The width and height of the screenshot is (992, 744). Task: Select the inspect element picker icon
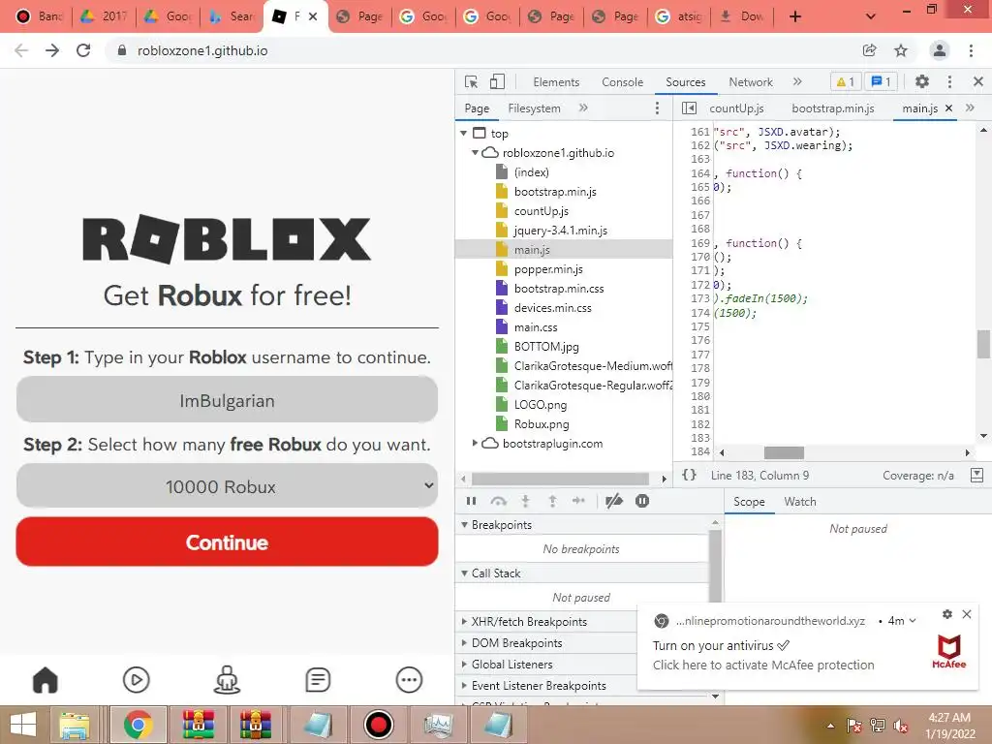[472, 81]
